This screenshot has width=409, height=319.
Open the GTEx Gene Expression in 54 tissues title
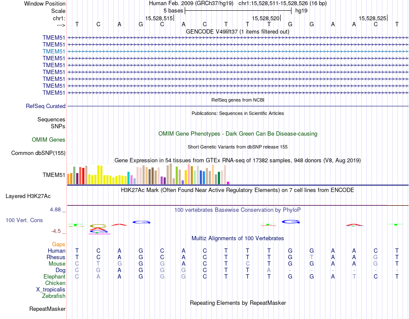click(238, 161)
